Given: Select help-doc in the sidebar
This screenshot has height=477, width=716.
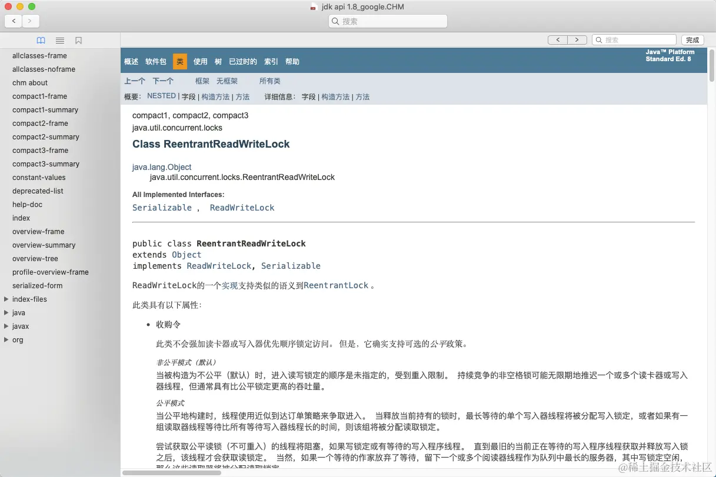Looking at the screenshot, I should (27, 205).
